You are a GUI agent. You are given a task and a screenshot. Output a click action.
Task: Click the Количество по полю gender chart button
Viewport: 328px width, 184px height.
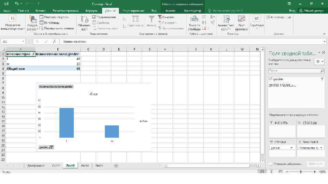56,87
